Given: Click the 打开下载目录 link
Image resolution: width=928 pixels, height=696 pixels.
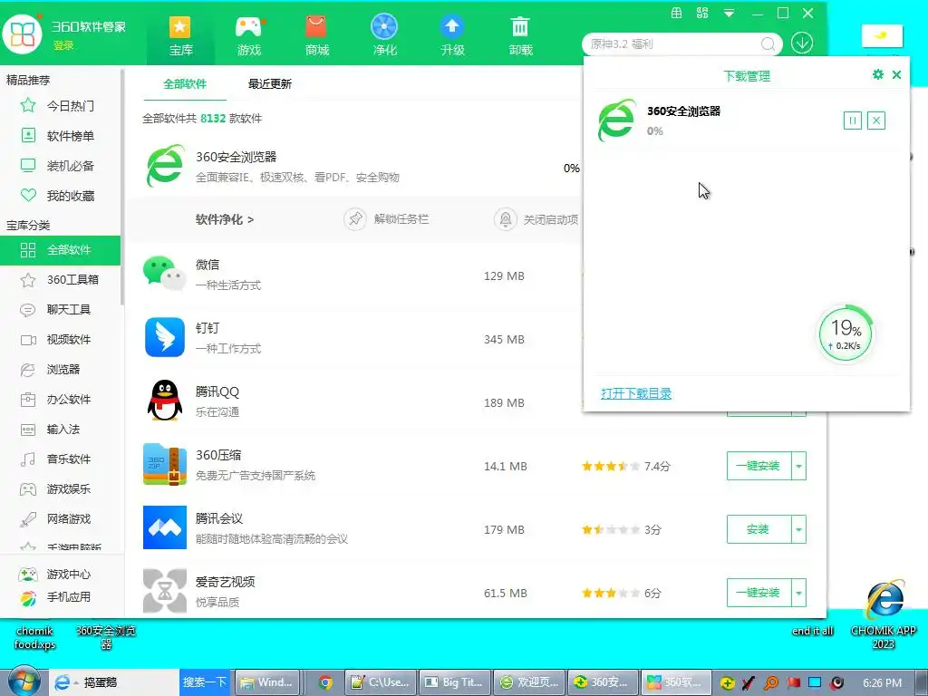Looking at the screenshot, I should click(635, 393).
